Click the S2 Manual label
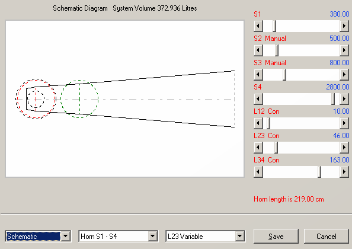Image resolution: width=352 pixels, height=249 pixels. (270, 39)
